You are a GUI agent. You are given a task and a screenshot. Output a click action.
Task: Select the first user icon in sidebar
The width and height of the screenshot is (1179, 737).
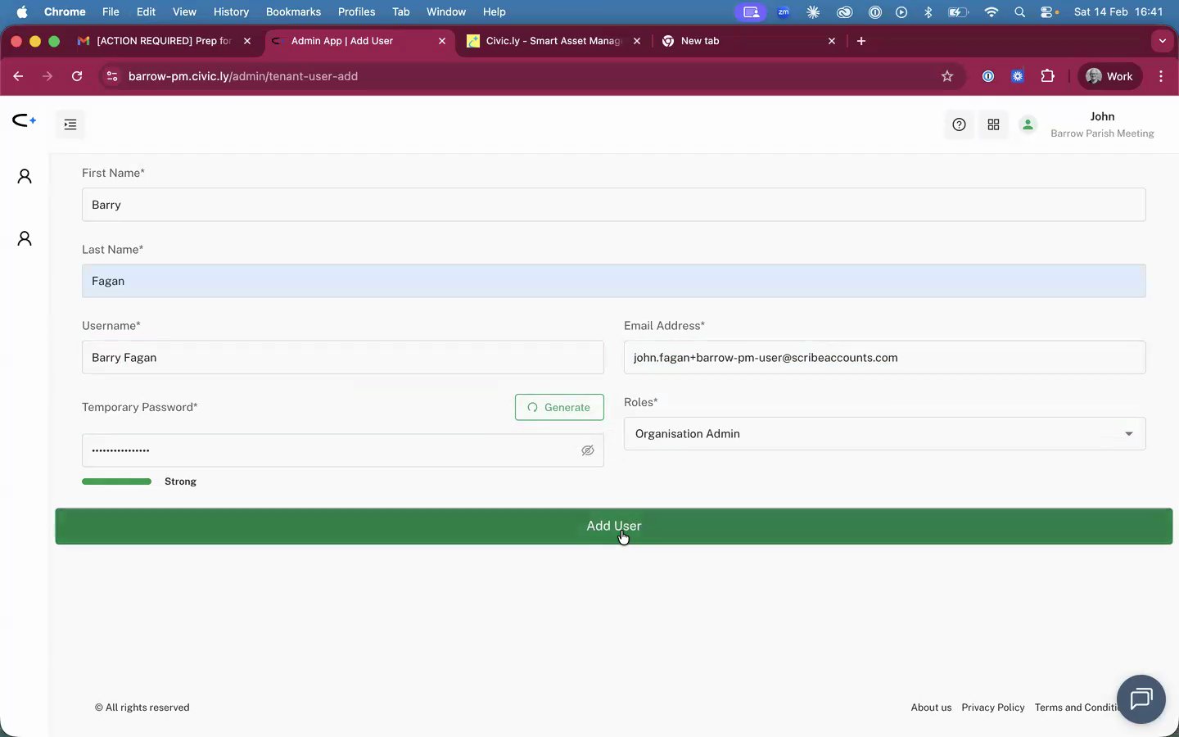(x=24, y=176)
